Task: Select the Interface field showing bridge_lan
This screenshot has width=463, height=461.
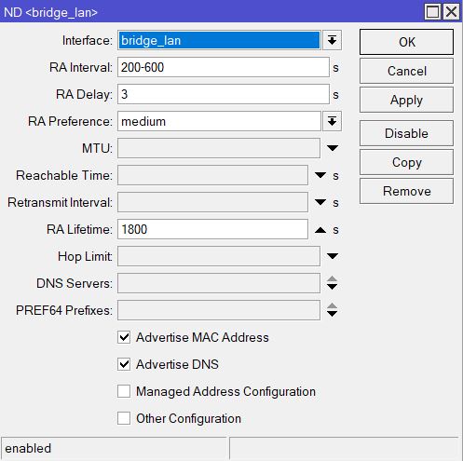Action: 219,40
